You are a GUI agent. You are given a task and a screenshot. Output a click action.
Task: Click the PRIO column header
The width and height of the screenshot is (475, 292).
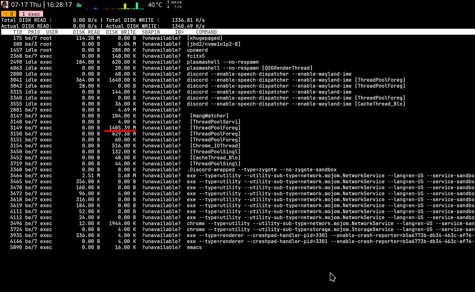pyautogui.click(x=34, y=32)
